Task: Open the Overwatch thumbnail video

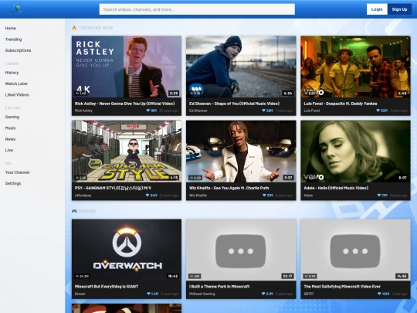Action: pos(127,250)
